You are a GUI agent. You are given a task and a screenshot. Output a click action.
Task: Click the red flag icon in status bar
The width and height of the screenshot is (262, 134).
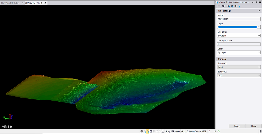210,131
